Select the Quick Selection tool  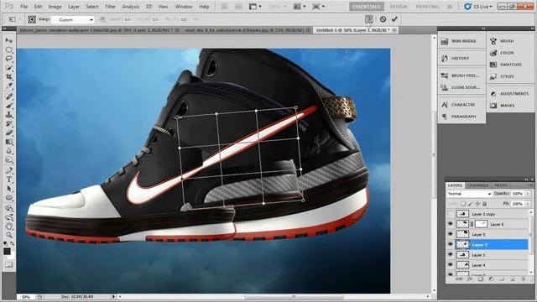(x=9, y=67)
